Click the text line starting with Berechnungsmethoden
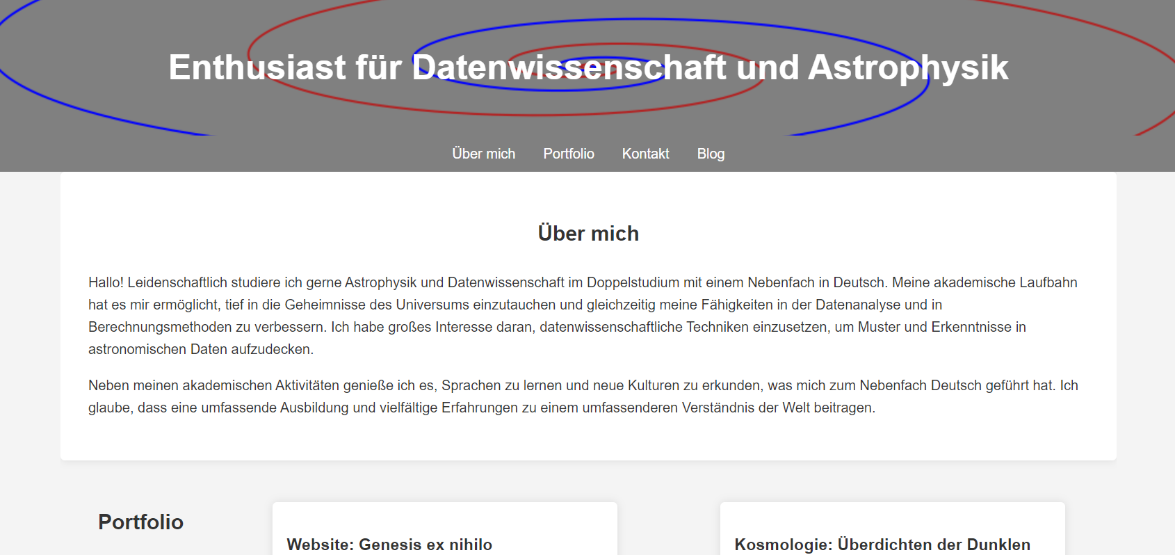Screen dimensions: 1175x555 556,327
